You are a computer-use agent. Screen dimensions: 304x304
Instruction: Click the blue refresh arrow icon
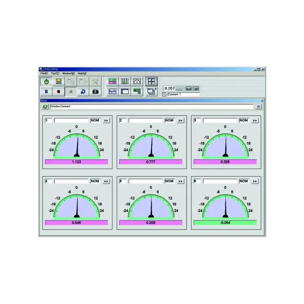pyautogui.click(x=83, y=92)
